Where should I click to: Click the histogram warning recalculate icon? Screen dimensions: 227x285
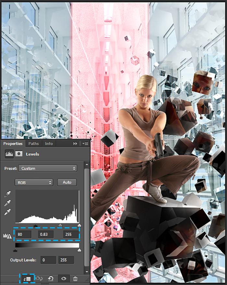click(7, 236)
